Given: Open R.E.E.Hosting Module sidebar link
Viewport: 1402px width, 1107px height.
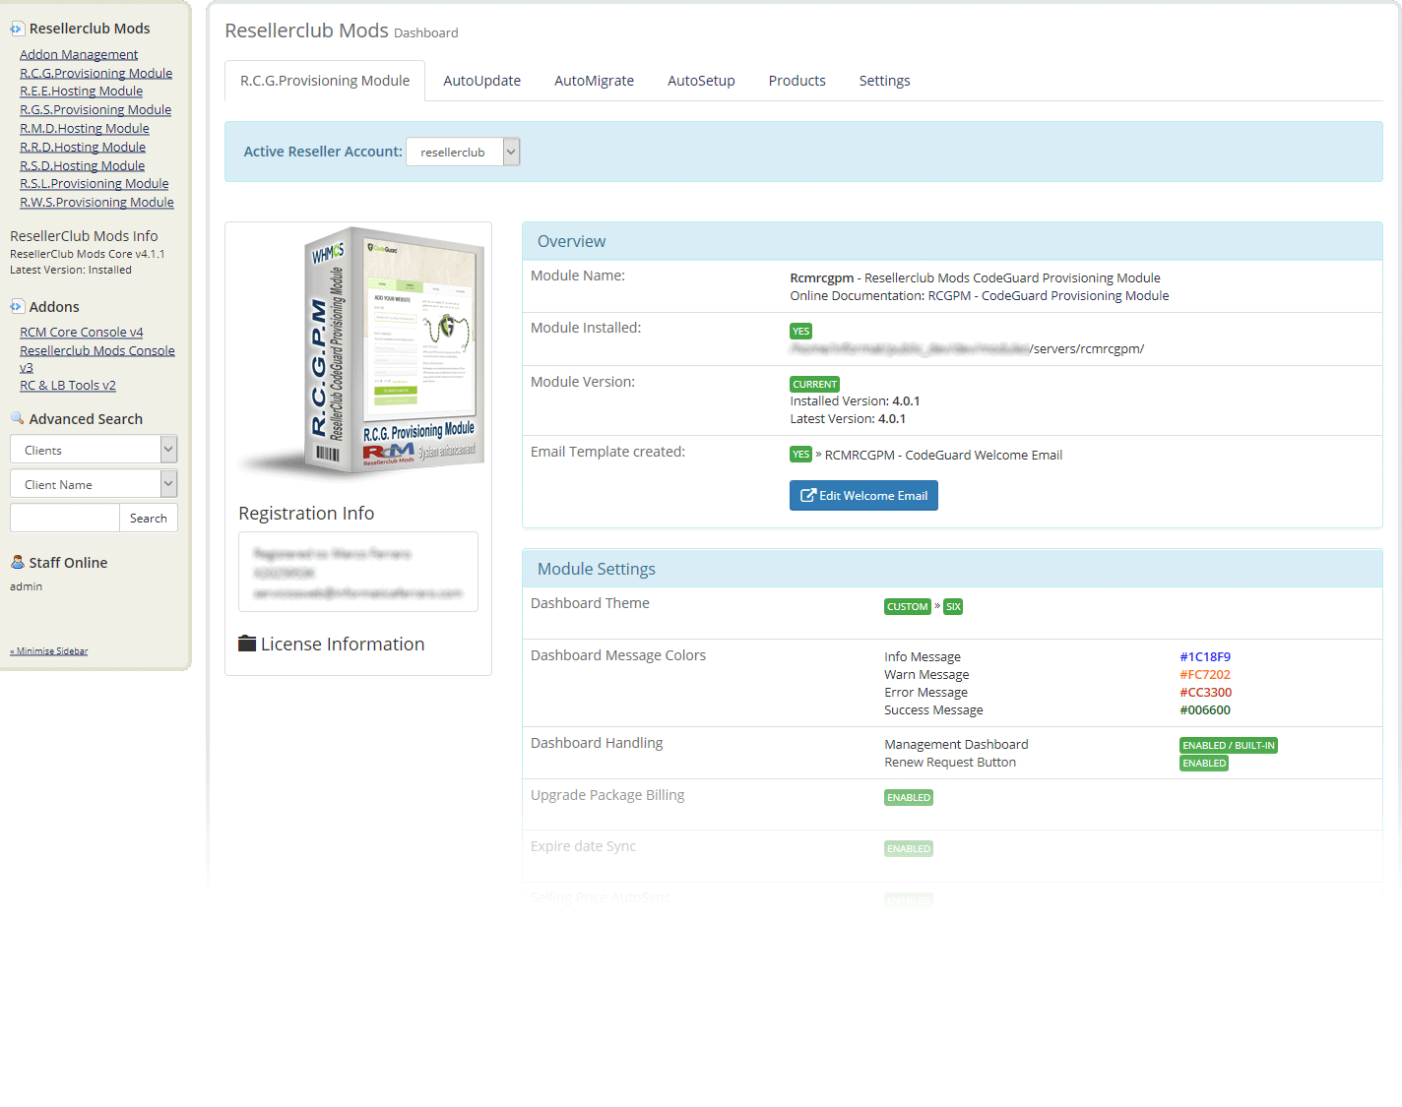Looking at the screenshot, I should pyautogui.click(x=81, y=91).
